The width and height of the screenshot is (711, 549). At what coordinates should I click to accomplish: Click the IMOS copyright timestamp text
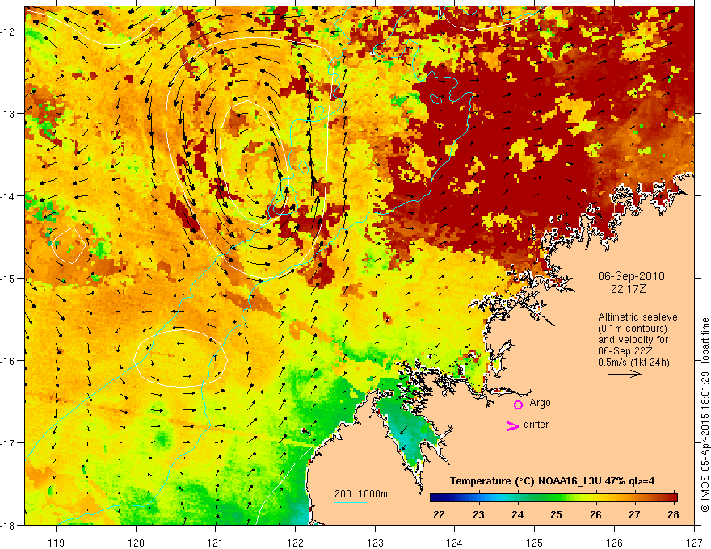(x=705, y=415)
